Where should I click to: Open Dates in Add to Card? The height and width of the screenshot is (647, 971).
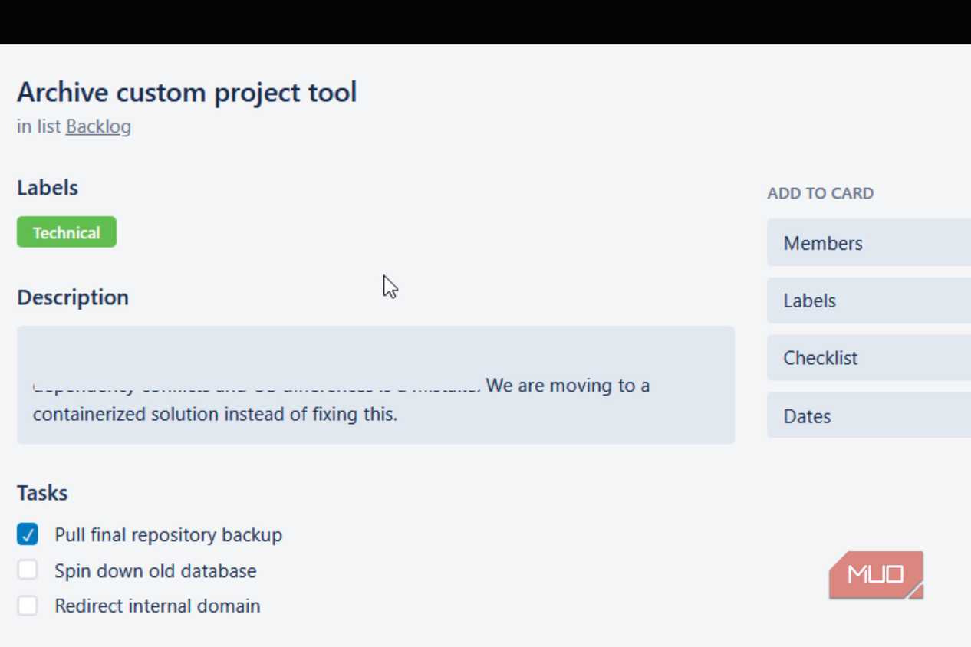point(869,416)
